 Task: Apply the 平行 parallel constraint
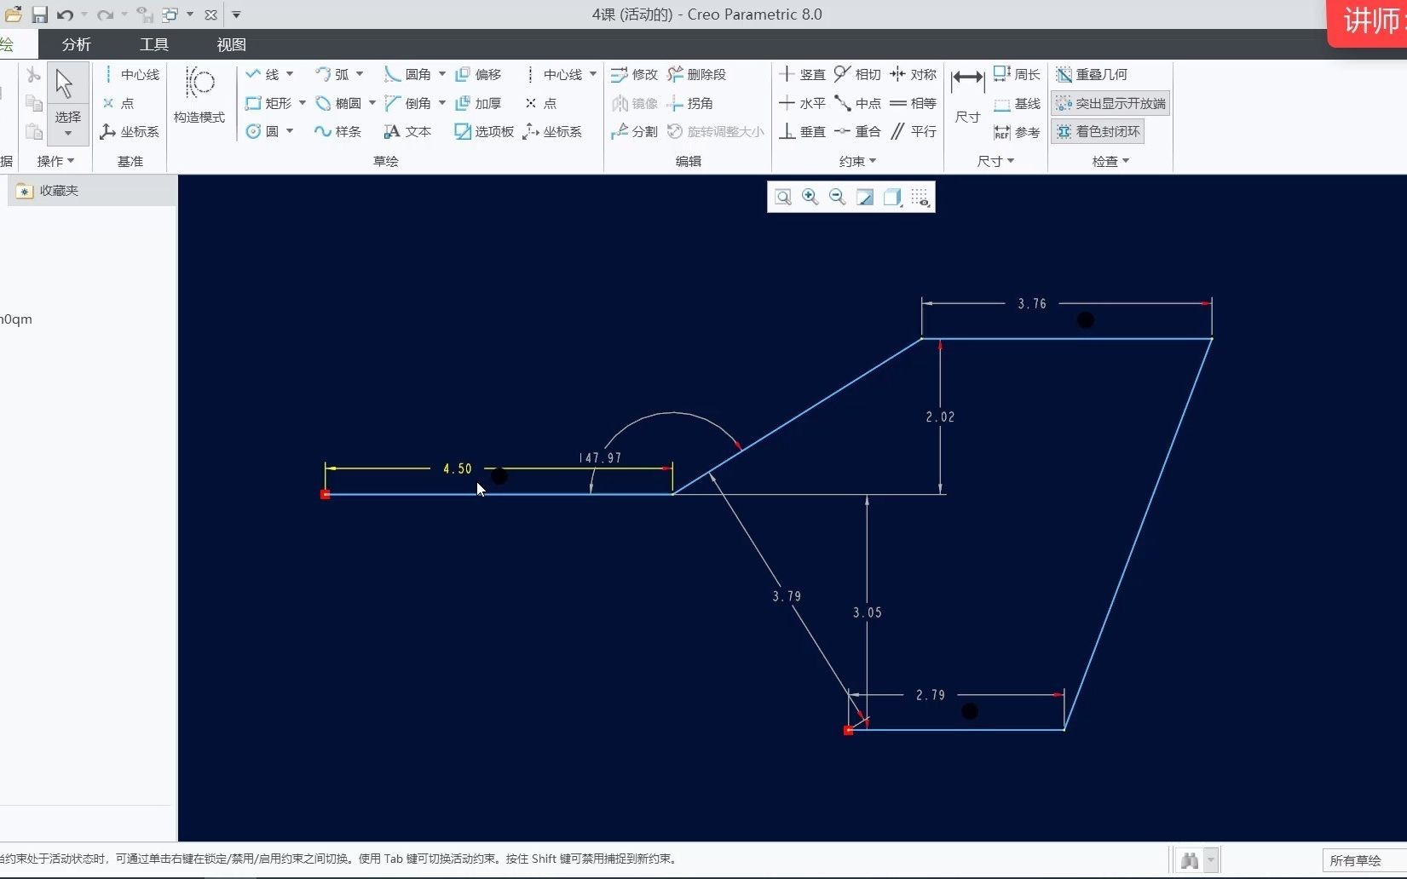coord(913,131)
